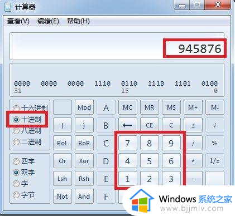
Task: Click the square root button
Action: tap(215, 125)
